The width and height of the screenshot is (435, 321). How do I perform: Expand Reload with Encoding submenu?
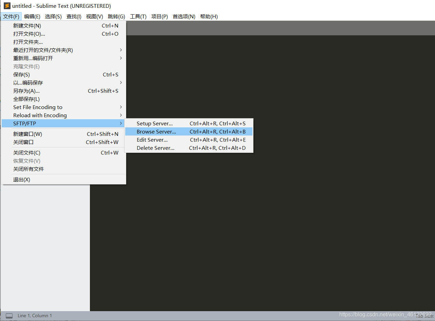tap(63, 115)
